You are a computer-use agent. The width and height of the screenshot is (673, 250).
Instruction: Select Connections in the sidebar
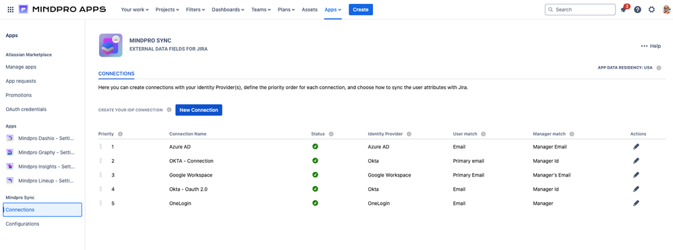coord(42,210)
